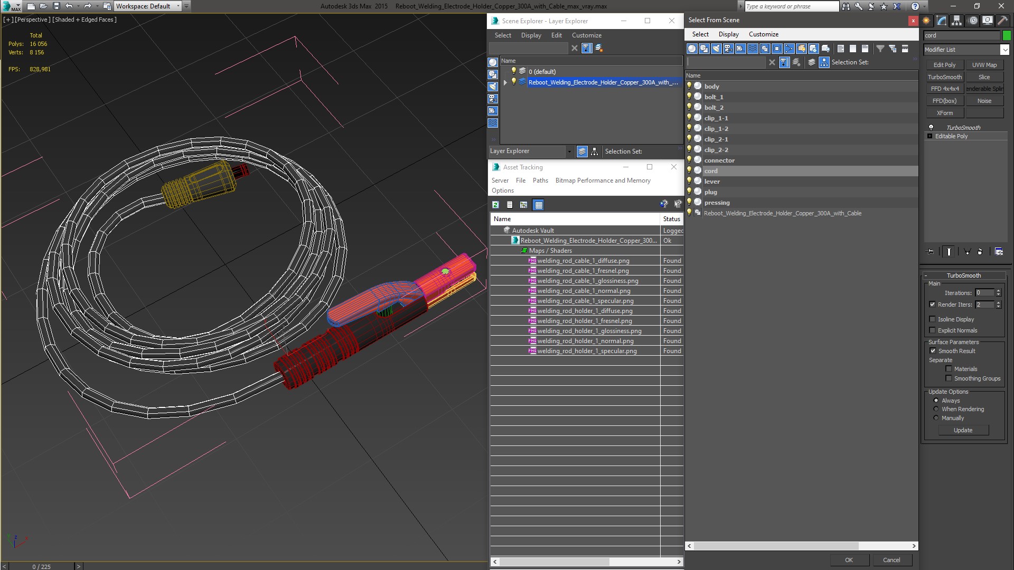The height and width of the screenshot is (570, 1014).
Task: Click Cancel in Select From Scene dialog
Action: [891, 560]
